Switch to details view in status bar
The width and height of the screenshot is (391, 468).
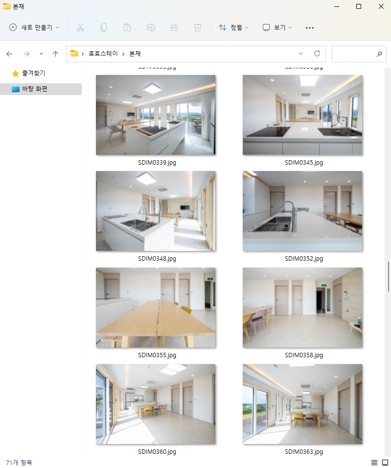coord(374,463)
